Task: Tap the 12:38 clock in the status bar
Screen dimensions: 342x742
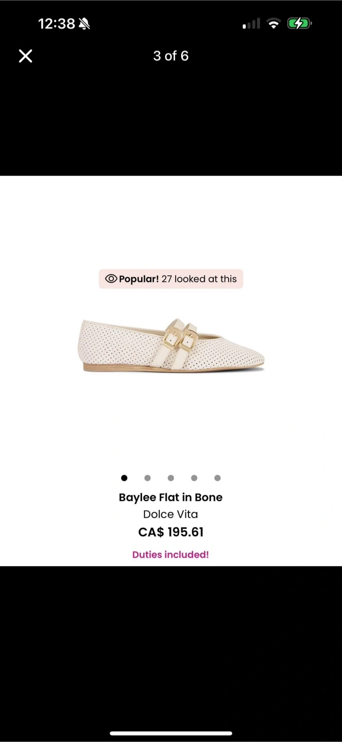Action: (x=57, y=24)
